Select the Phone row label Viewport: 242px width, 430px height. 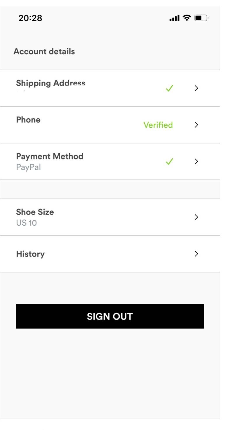pos(28,120)
